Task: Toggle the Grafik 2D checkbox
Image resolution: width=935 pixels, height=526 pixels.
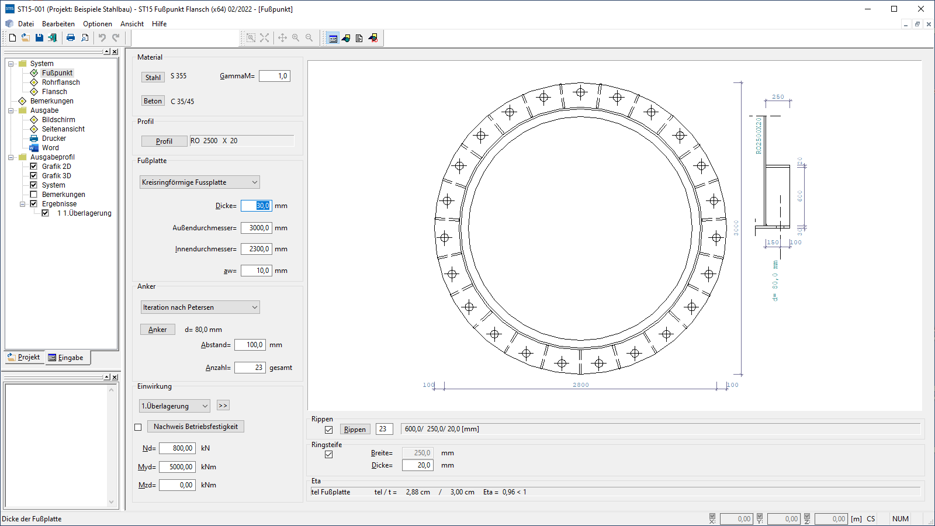Action: coord(33,167)
